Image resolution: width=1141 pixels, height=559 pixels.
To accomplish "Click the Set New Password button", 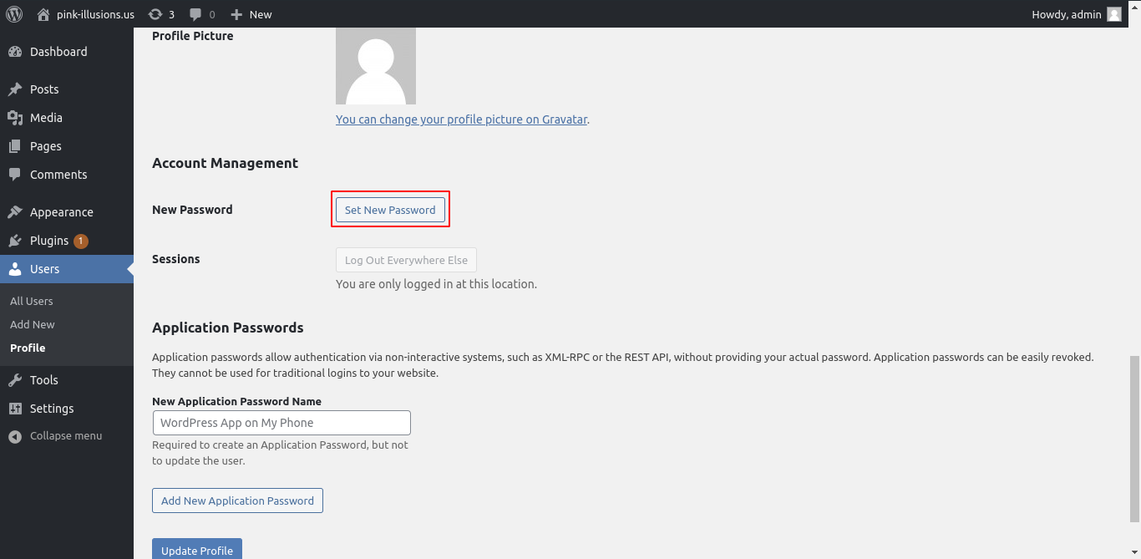I will click(x=390, y=210).
